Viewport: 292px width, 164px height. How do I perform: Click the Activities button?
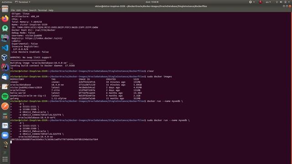tap(7, 2)
